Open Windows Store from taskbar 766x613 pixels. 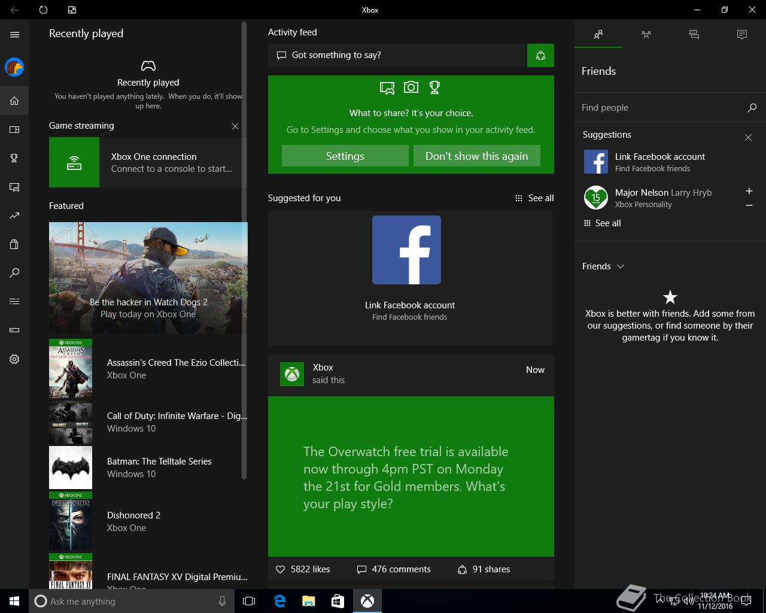[x=338, y=601]
